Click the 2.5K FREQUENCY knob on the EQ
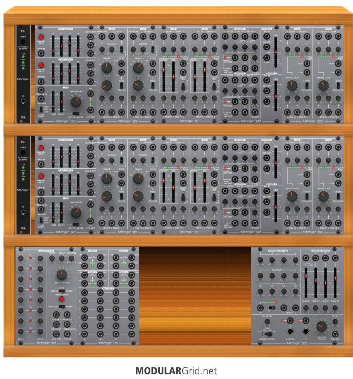 pos(283,291)
